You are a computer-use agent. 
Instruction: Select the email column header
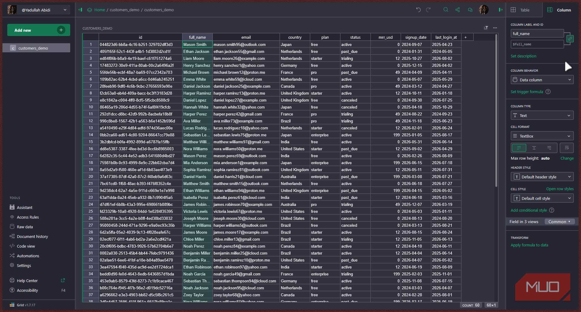click(246, 37)
